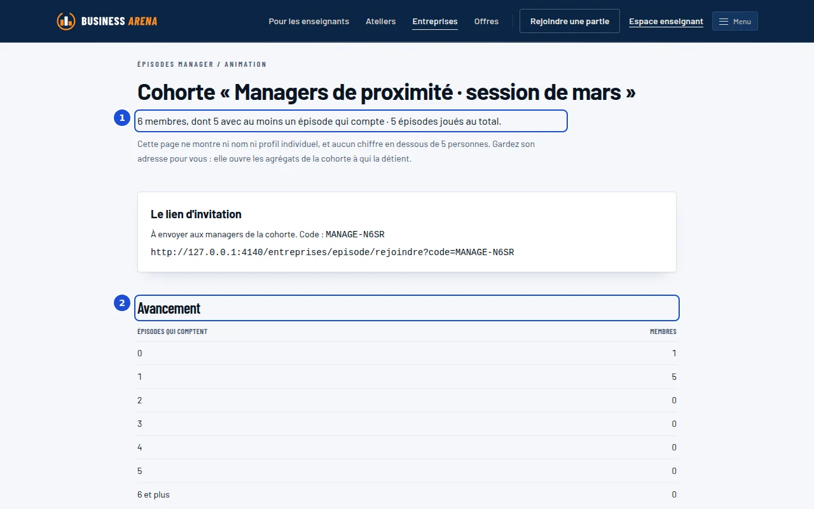This screenshot has height=509, width=814.
Task: Select the row labeled 2 episodes
Action: (x=407, y=400)
